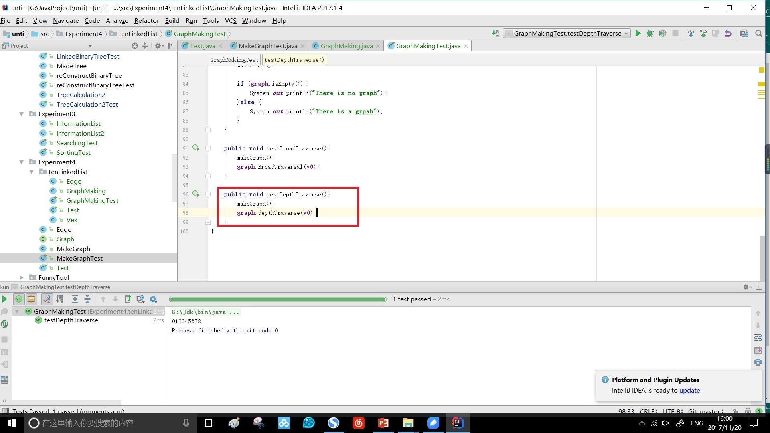The height and width of the screenshot is (433, 770).
Task: Revert changes with the purple undo arrow
Action: click(x=728, y=34)
